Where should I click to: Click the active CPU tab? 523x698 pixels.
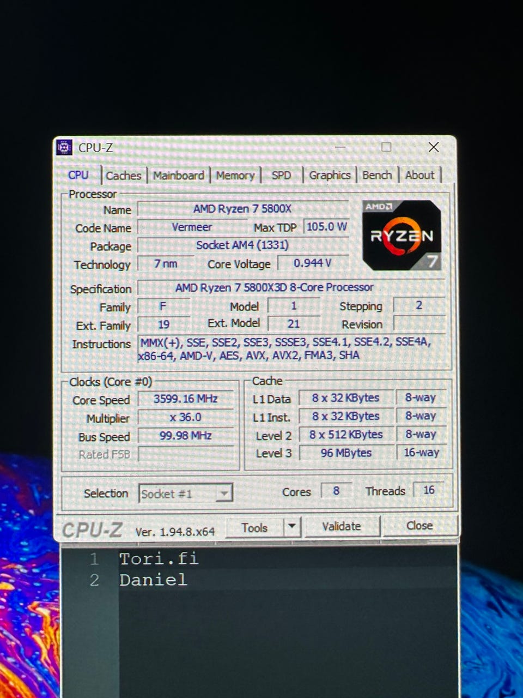(78, 175)
